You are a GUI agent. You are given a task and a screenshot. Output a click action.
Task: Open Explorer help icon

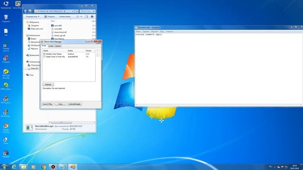[92, 17]
